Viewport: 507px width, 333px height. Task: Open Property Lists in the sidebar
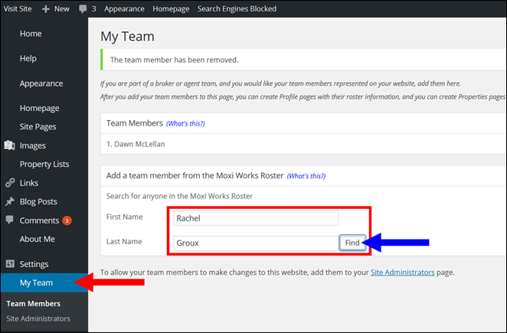coord(44,164)
